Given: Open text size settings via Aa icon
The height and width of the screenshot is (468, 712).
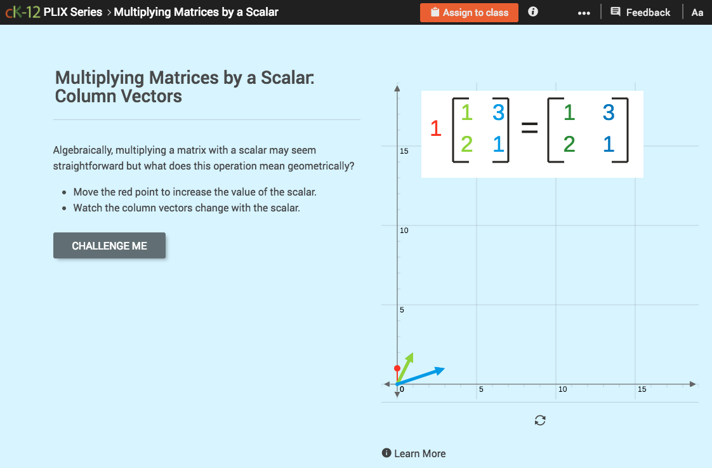Looking at the screenshot, I should pos(697,12).
